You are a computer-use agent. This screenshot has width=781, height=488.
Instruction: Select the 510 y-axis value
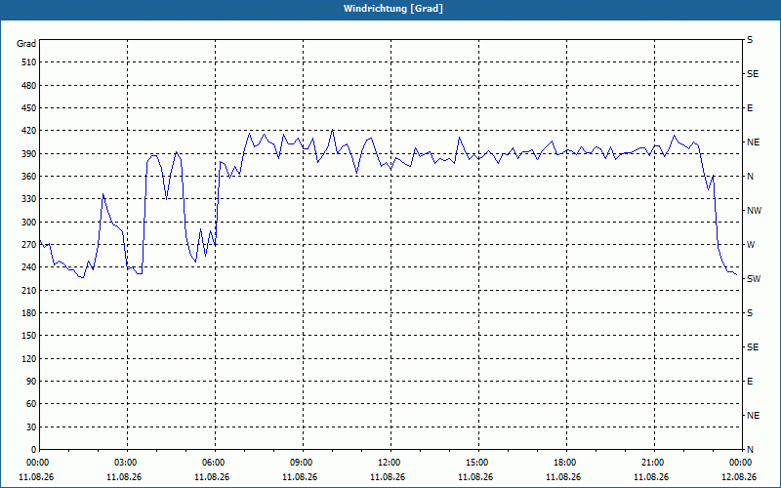point(29,62)
